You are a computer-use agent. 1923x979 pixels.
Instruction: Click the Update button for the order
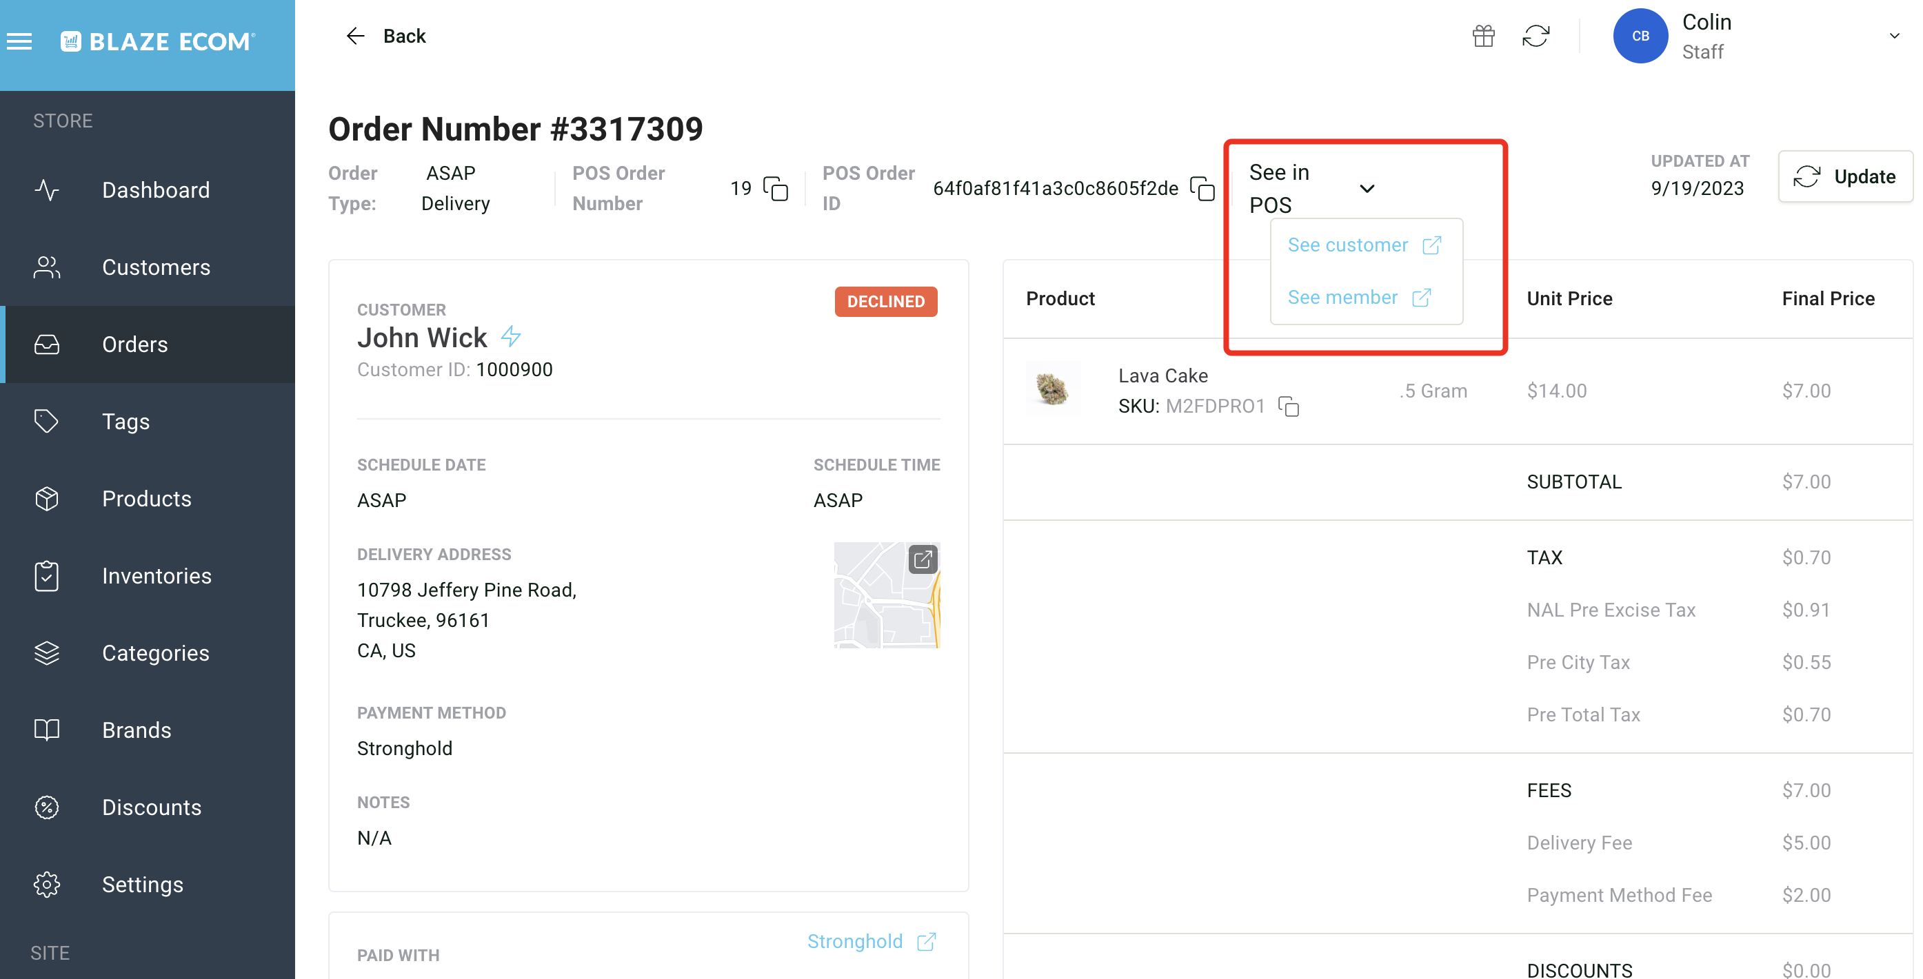coord(1845,176)
